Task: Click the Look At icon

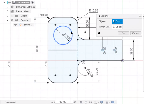Action: pos(81,102)
